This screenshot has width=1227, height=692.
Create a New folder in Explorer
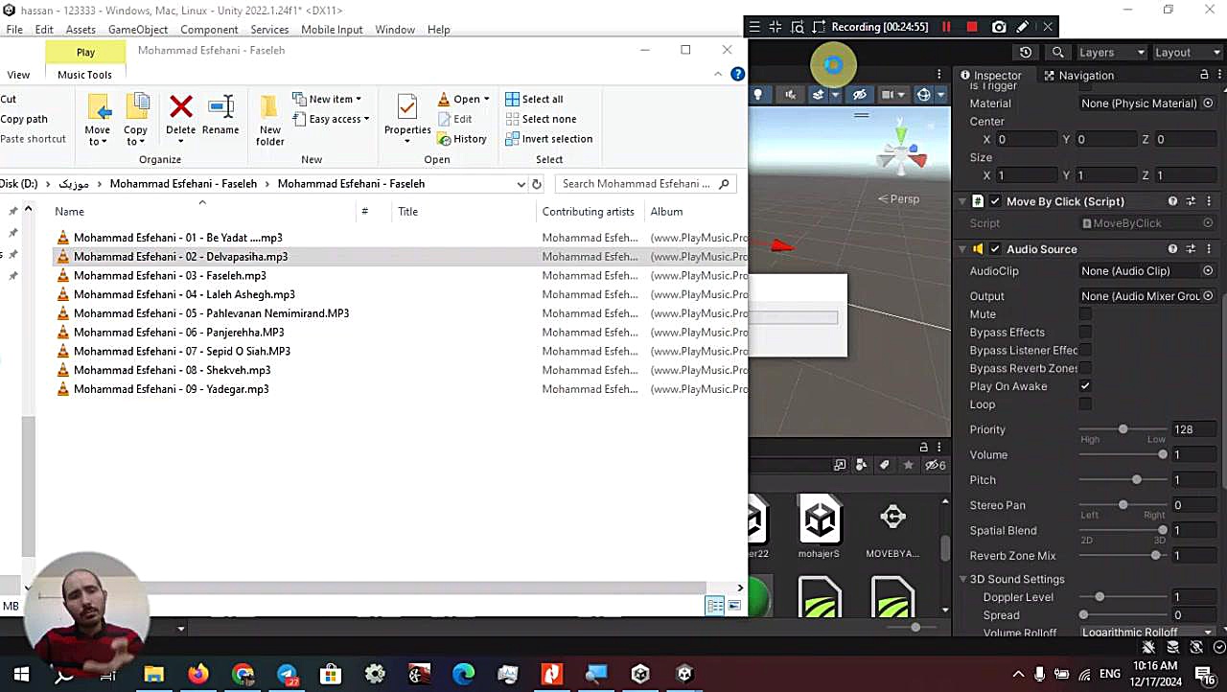pos(269,120)
